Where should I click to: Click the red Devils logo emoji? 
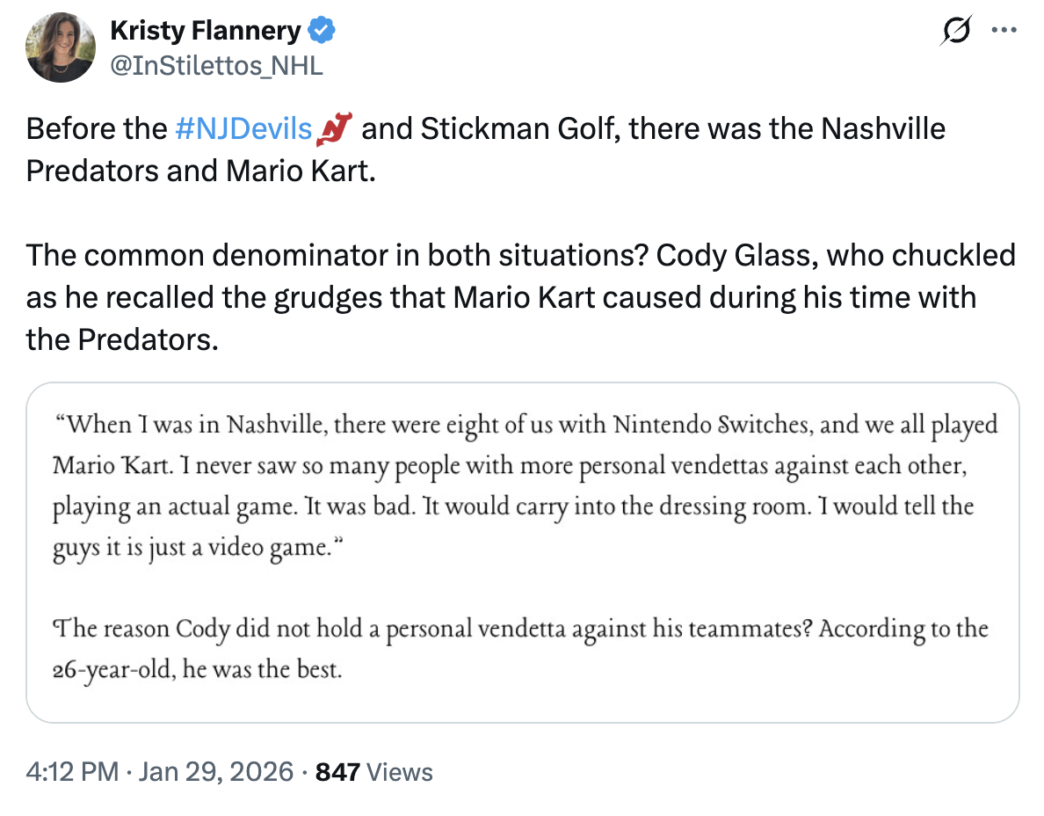point(337,130)
